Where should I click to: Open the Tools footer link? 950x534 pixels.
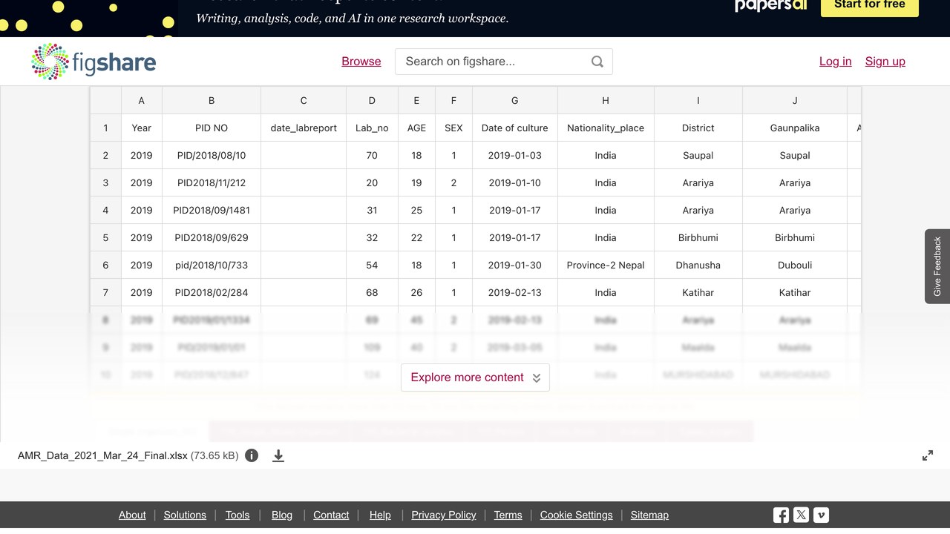tap(237, 515)
